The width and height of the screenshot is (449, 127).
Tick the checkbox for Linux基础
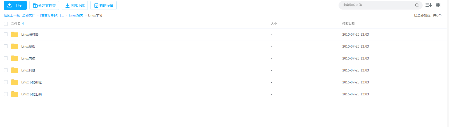pyautogui.click(x=6, y=46)
